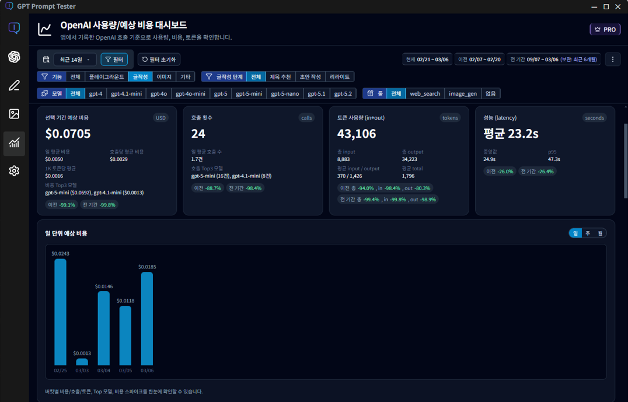Open settings via the gear icon
Viewport: 628px width, 402px height.
pos(14,171)
